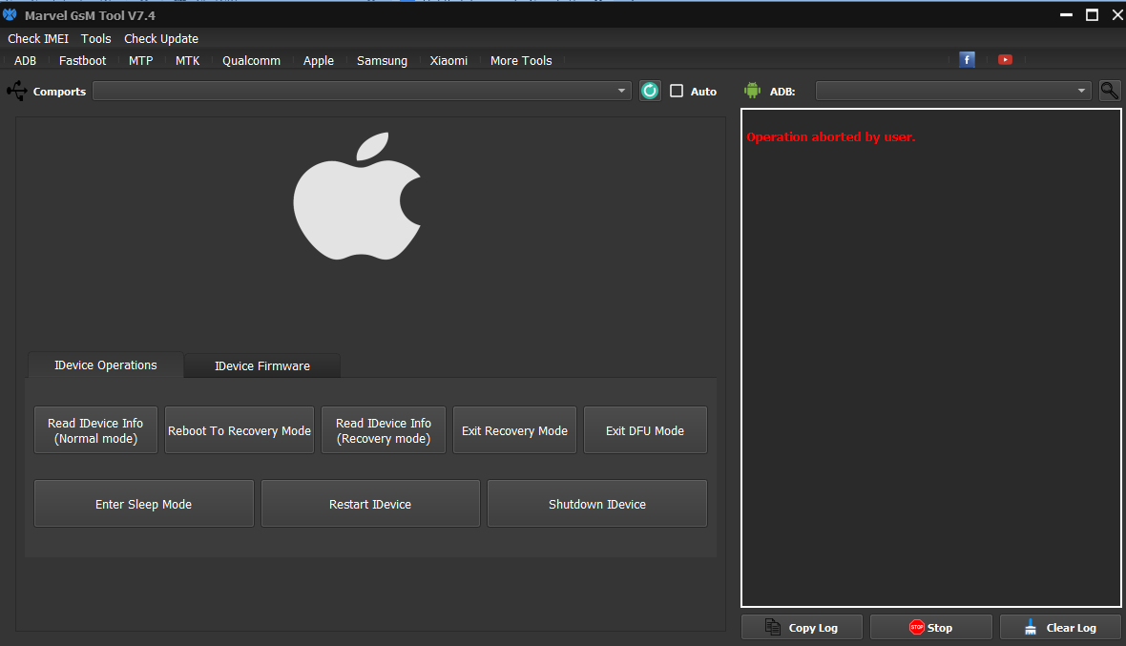This screenshot has width=1126, height=646.
Task: Click the Marvel GSM Tool logo icon
Action: [10, 14]
